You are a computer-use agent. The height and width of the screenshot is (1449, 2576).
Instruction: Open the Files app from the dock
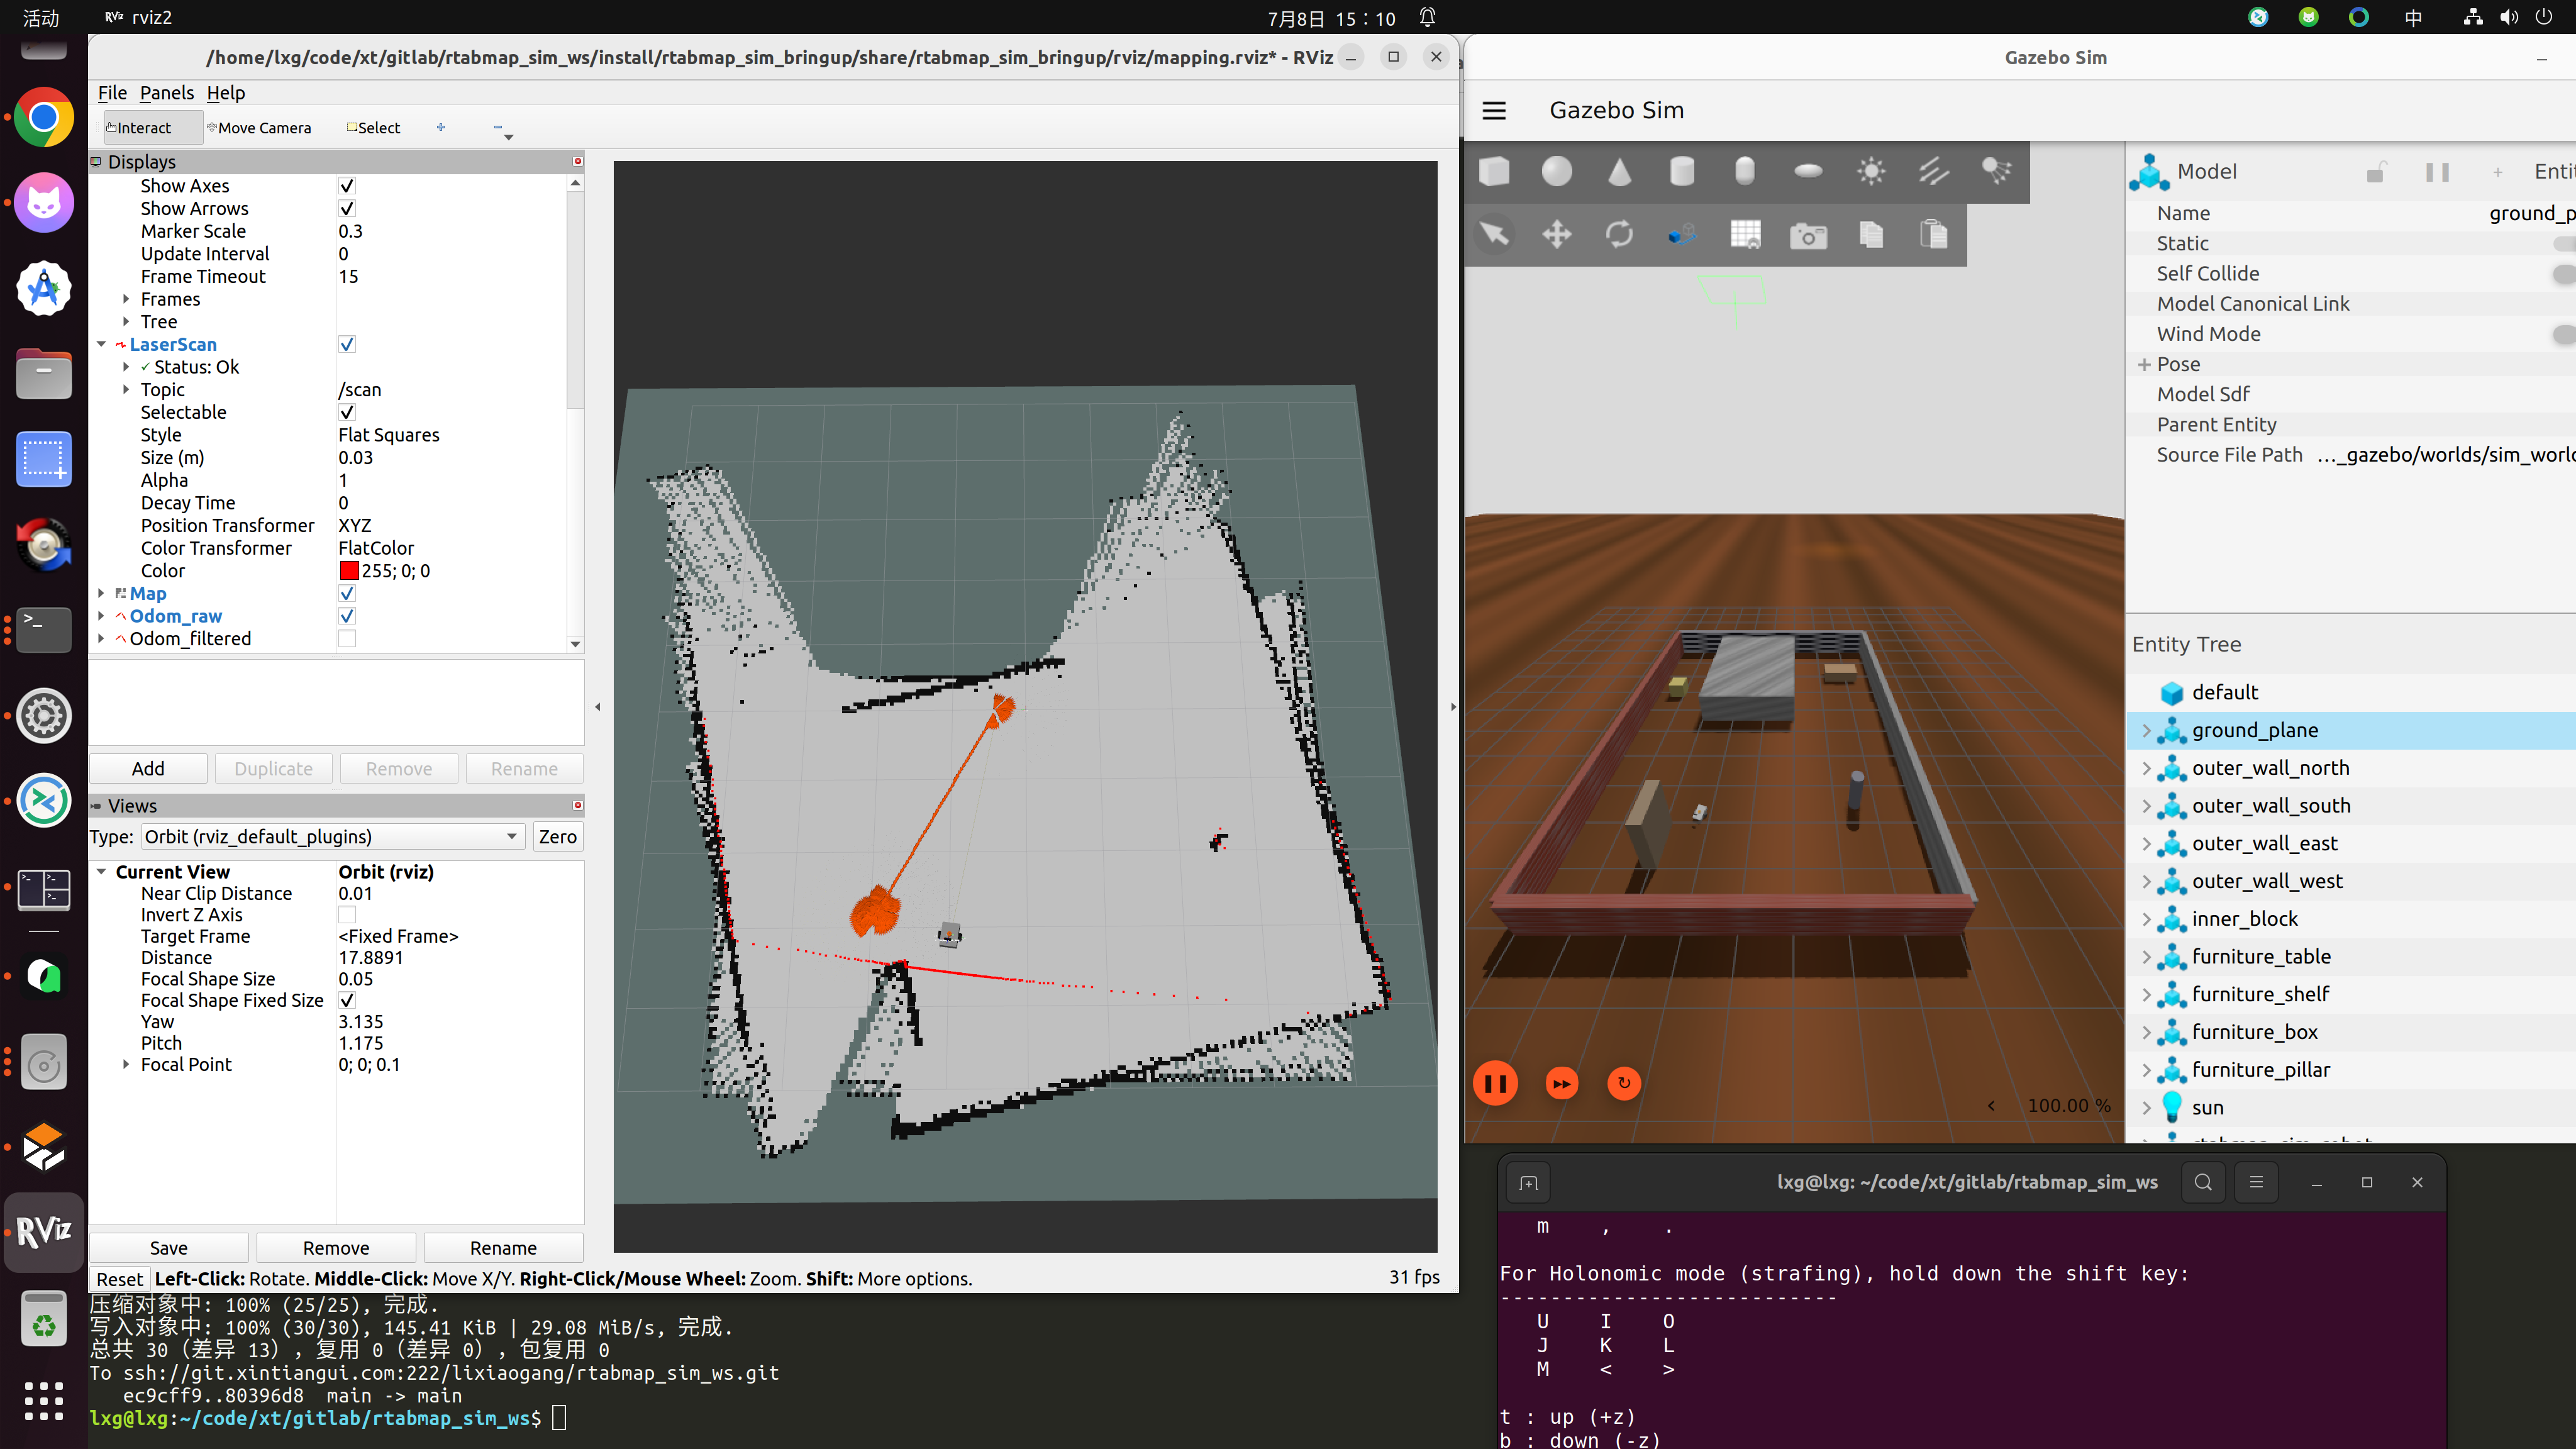44,375
